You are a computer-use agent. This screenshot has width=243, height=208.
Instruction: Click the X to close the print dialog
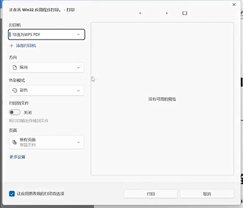click(234, 5)
